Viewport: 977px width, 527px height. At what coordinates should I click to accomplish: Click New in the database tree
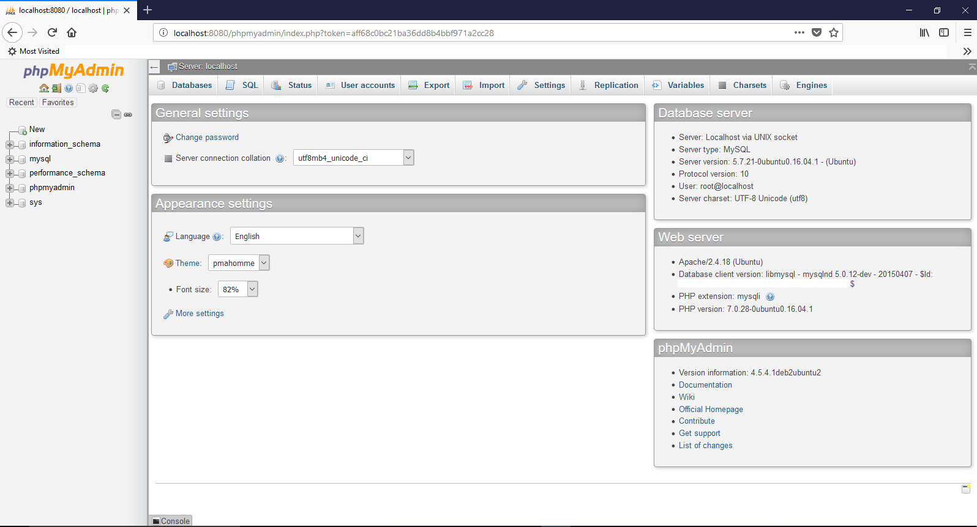[37, 130]
